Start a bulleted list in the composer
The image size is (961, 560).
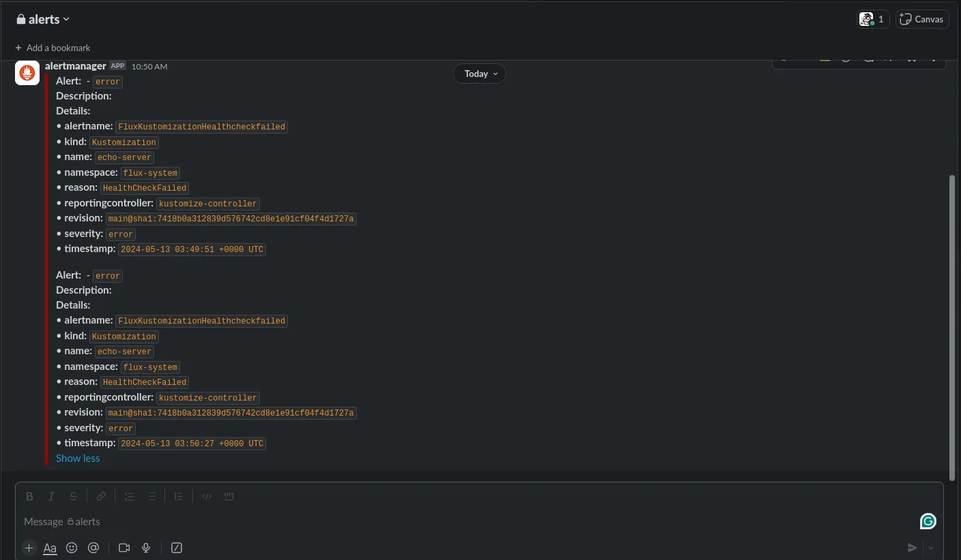[x=151, y=496]
